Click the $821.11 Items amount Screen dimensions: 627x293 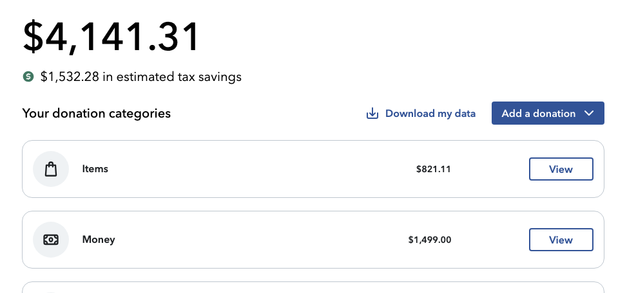click(433, 170)
